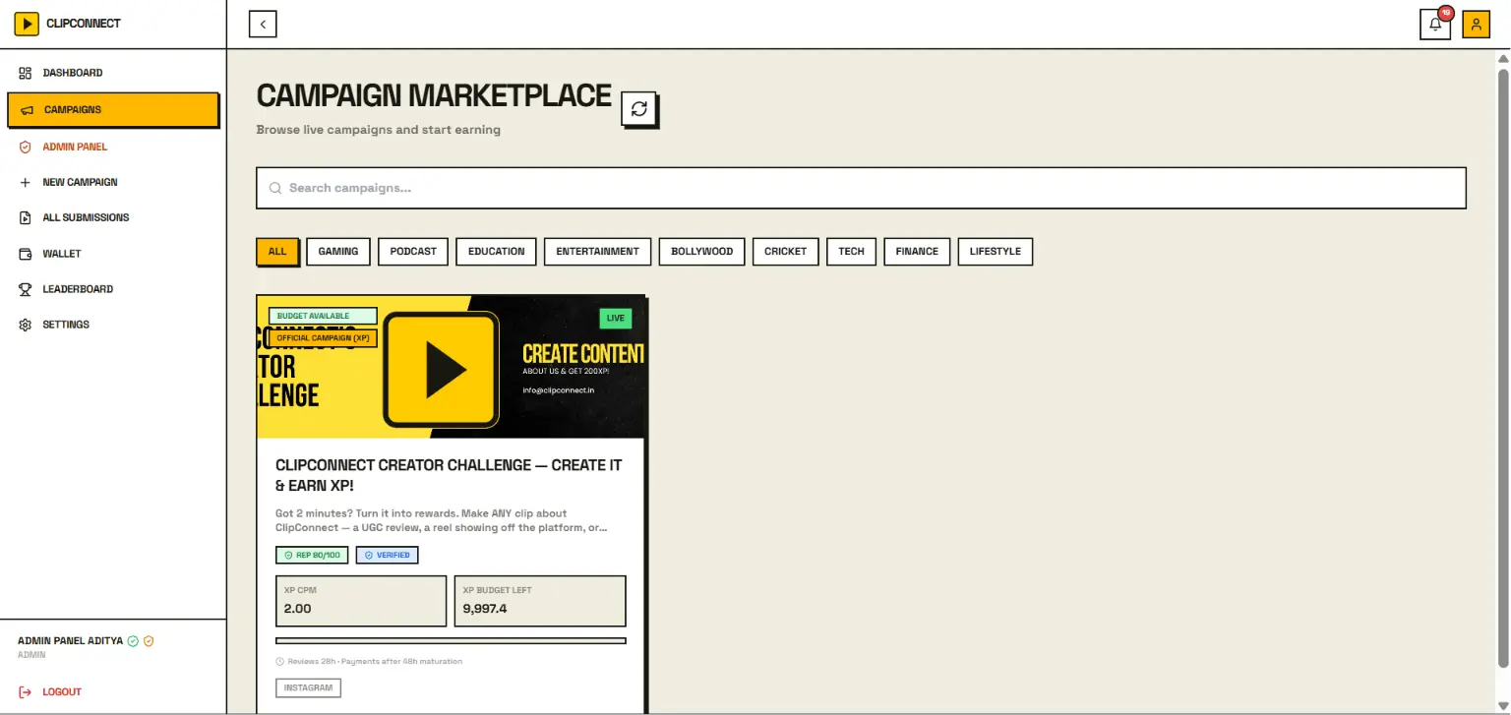Screen dimensions: 1511x715
Task: Click the Settings gear icon
Action: (x=26, y=325)
